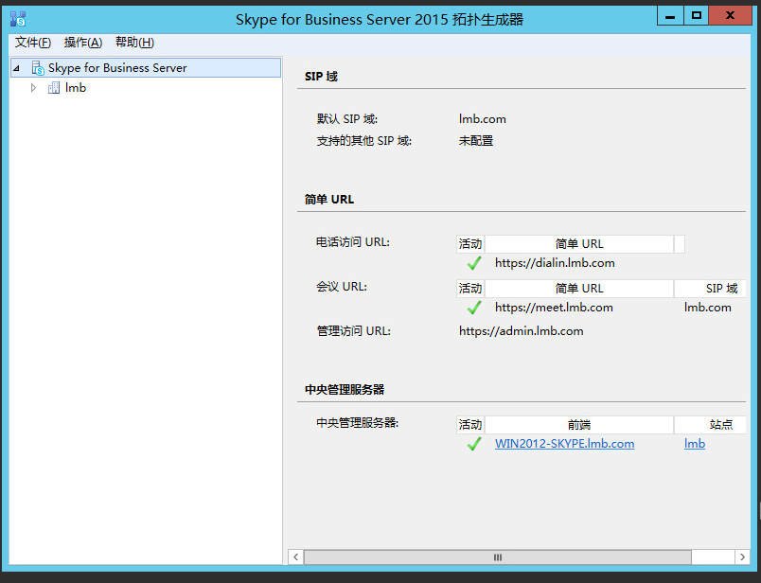Click the 站点 column header
This screenshot has height=583, width=761.
pos(710,425)
